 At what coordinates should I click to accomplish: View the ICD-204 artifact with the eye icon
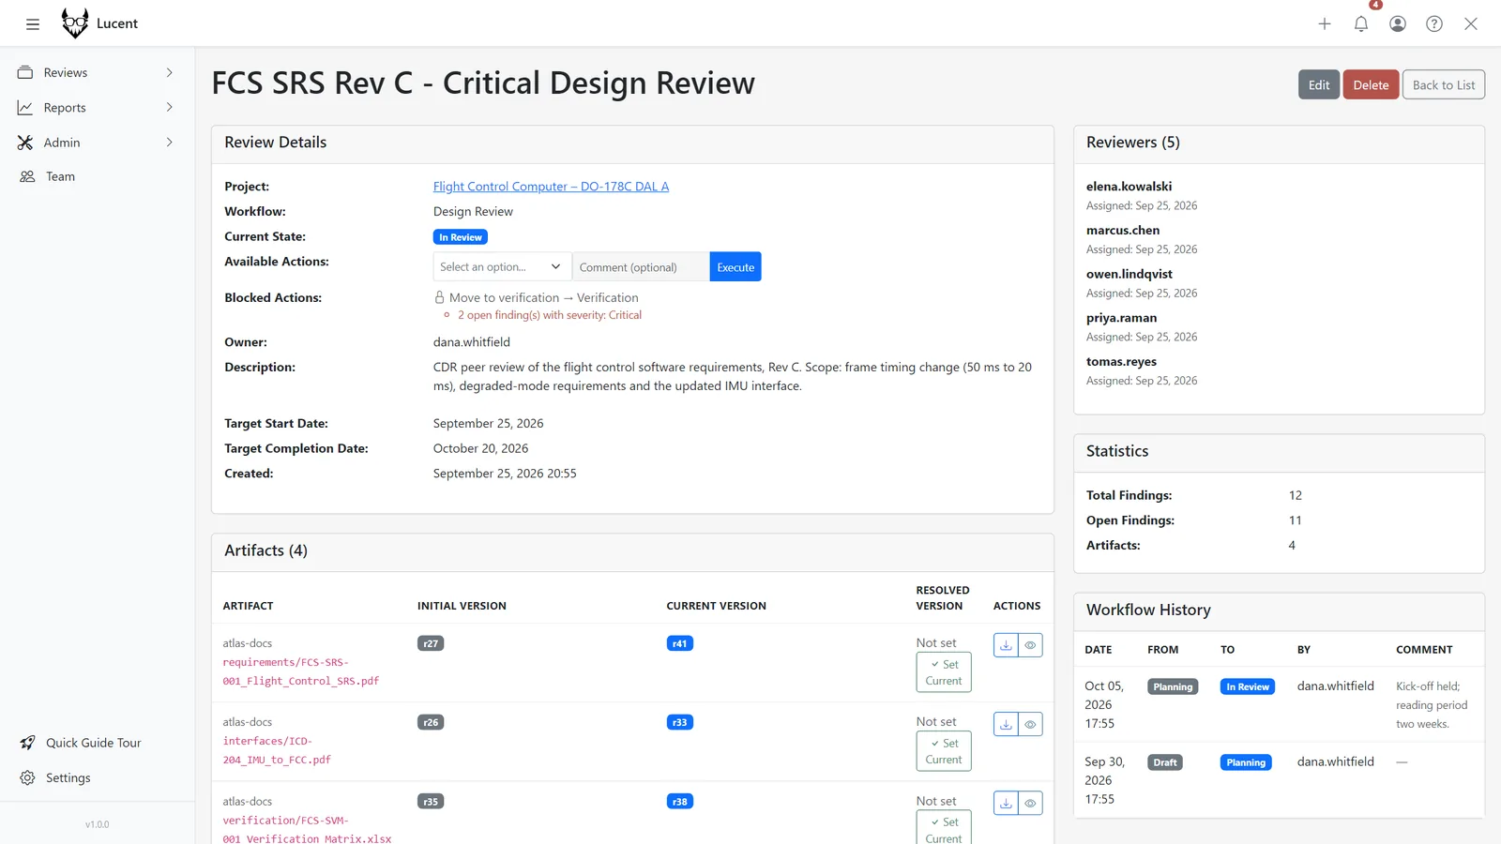click(x=1030, y=724)
